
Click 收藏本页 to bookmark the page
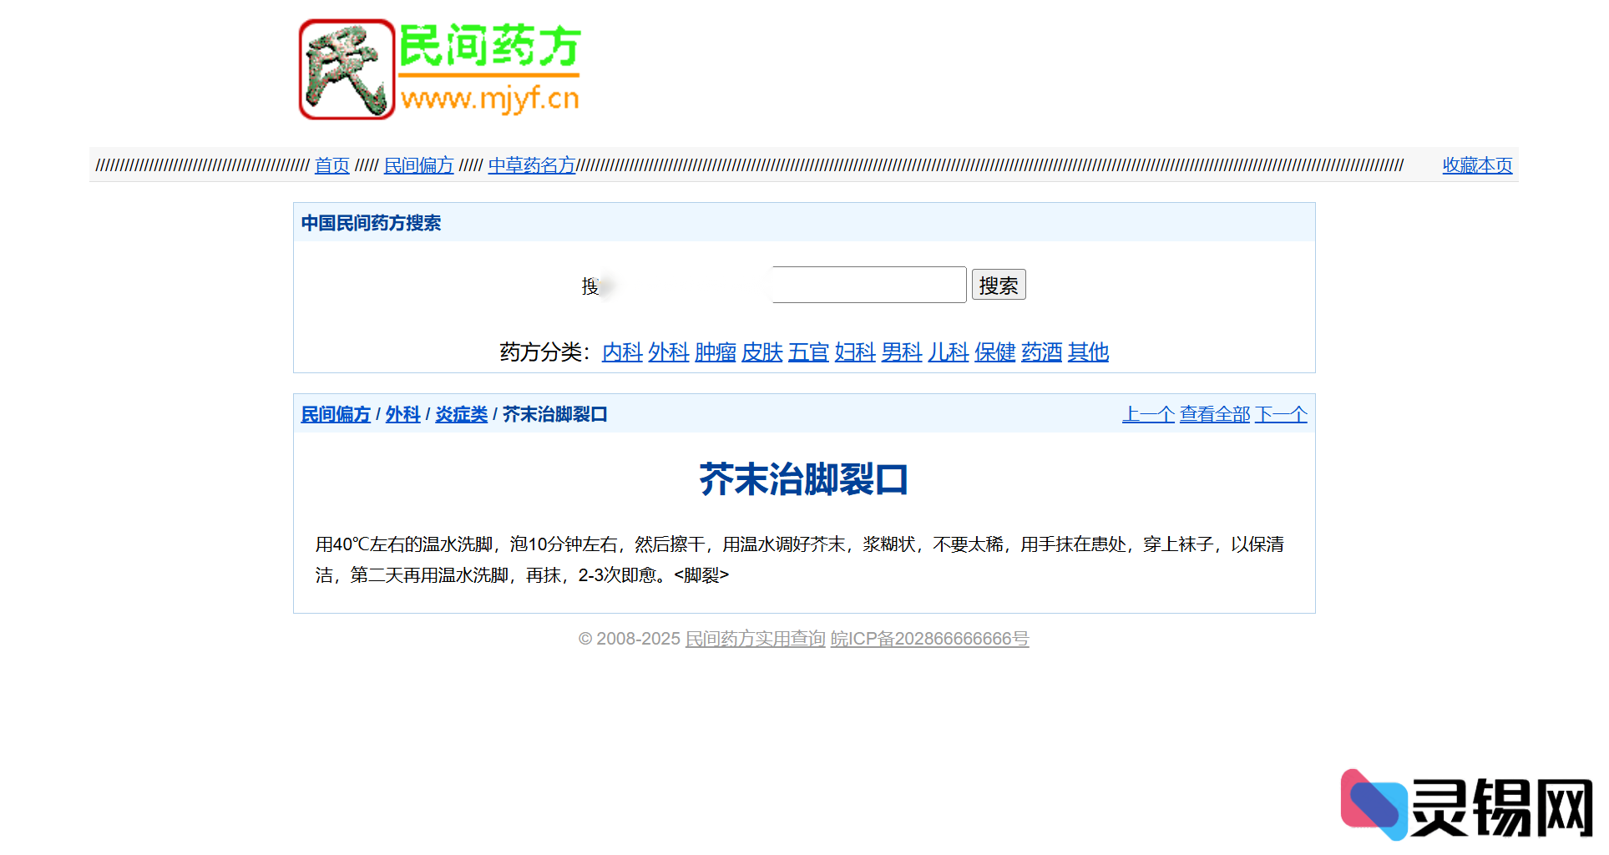click(1476, 165)
